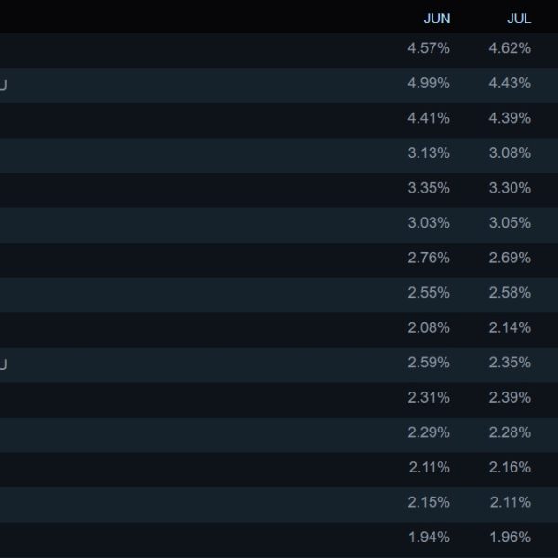Image resolution: width=558 pixels, height=558 pixels.
Task: Select the 1.94% value
Action: (429, 537)
